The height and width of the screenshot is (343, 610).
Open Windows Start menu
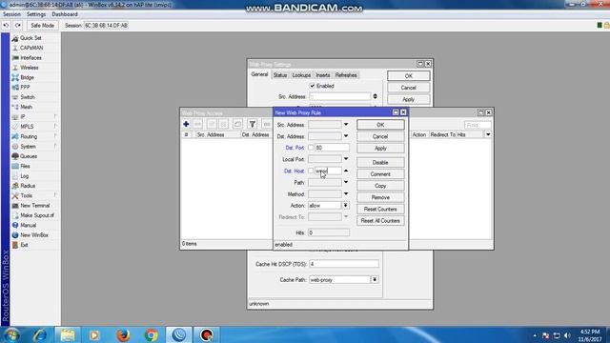tap(11, 334)
